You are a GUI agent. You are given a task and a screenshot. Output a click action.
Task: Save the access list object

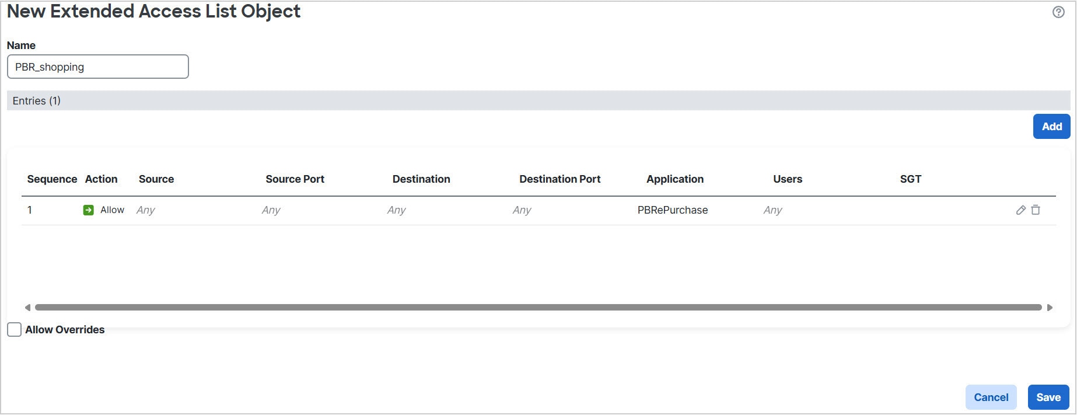point(1048,397)
